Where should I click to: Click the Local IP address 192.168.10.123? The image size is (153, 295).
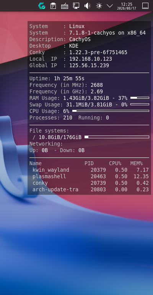point(91,59)
